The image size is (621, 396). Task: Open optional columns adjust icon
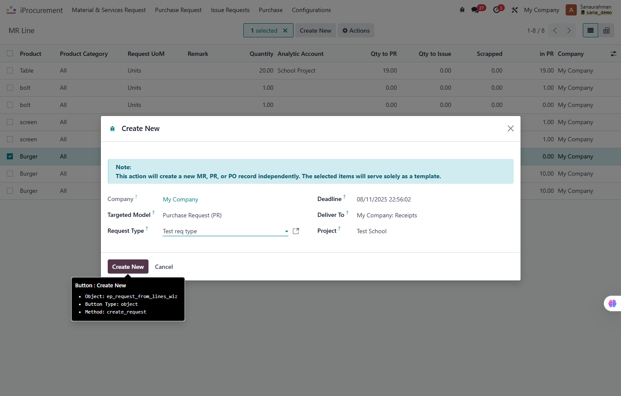coord(613,54)
